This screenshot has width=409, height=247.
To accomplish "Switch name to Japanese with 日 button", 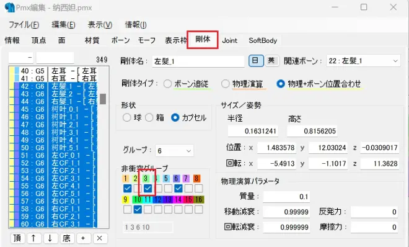I will pos(255,61).
